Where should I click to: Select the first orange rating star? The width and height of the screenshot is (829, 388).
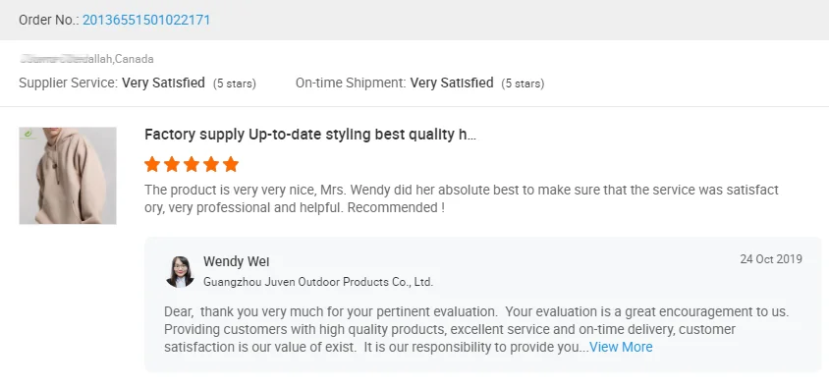tap(152, 164)
